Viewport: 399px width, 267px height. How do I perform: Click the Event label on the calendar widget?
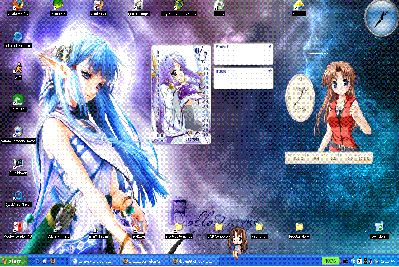click(x=160, y=140)
